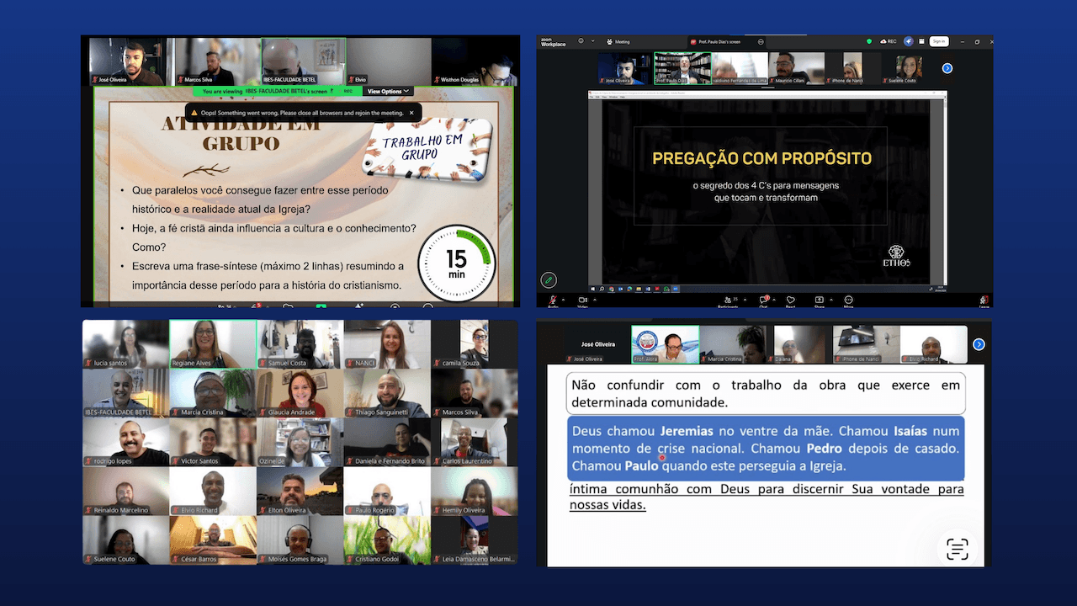Select Moisés Gomes Braga's gallery tile

(300, 540)
